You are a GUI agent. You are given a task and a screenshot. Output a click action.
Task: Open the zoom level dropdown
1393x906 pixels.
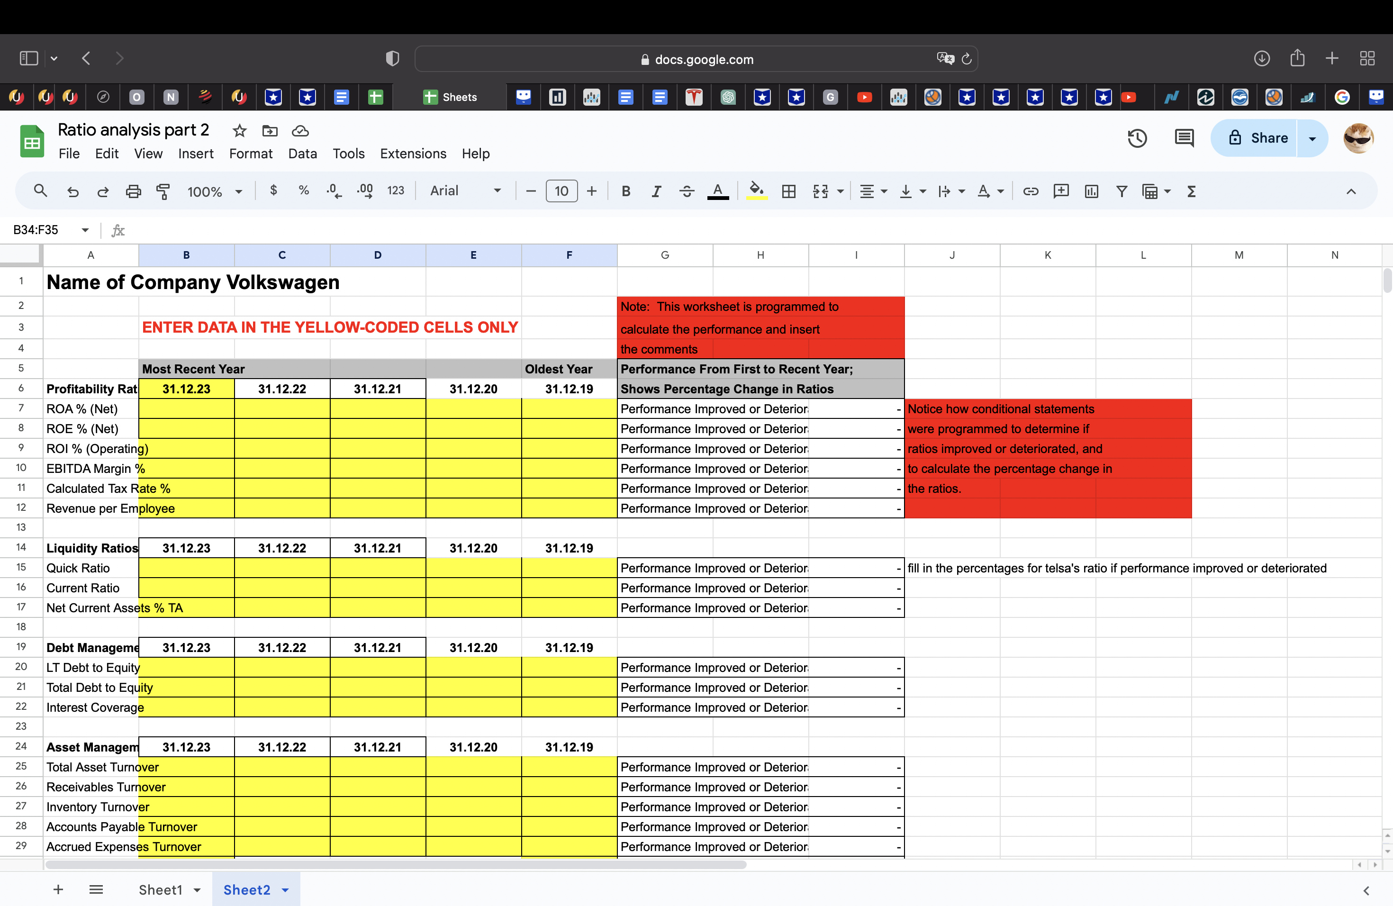click(214, 191)
